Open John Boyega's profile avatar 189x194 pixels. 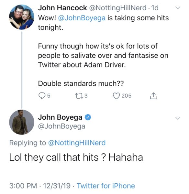point(22,122)
